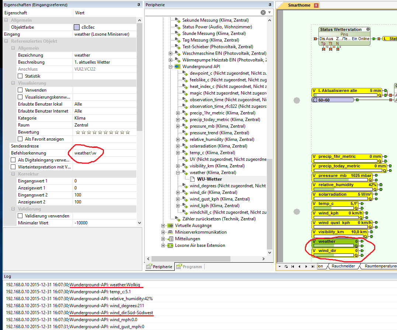Click the Loxone Air base Extension icon
This screenshot has height=330, width=397.
pos(170,245)
